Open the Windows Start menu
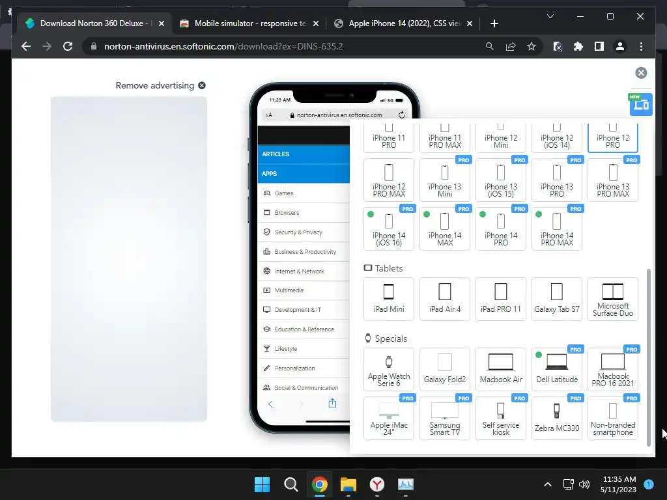Viewport: 667px width, 500px height. click(x=262, y=484)
